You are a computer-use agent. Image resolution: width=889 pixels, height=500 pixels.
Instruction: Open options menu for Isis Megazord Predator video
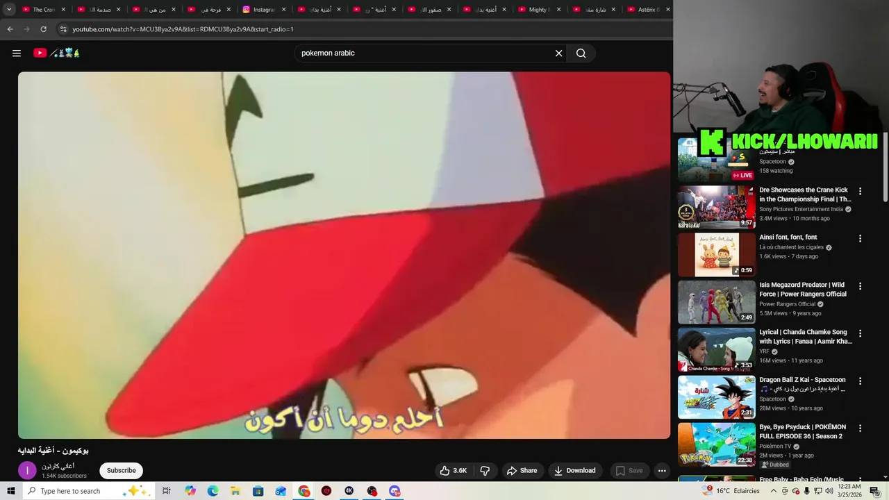tap(860, 286)
